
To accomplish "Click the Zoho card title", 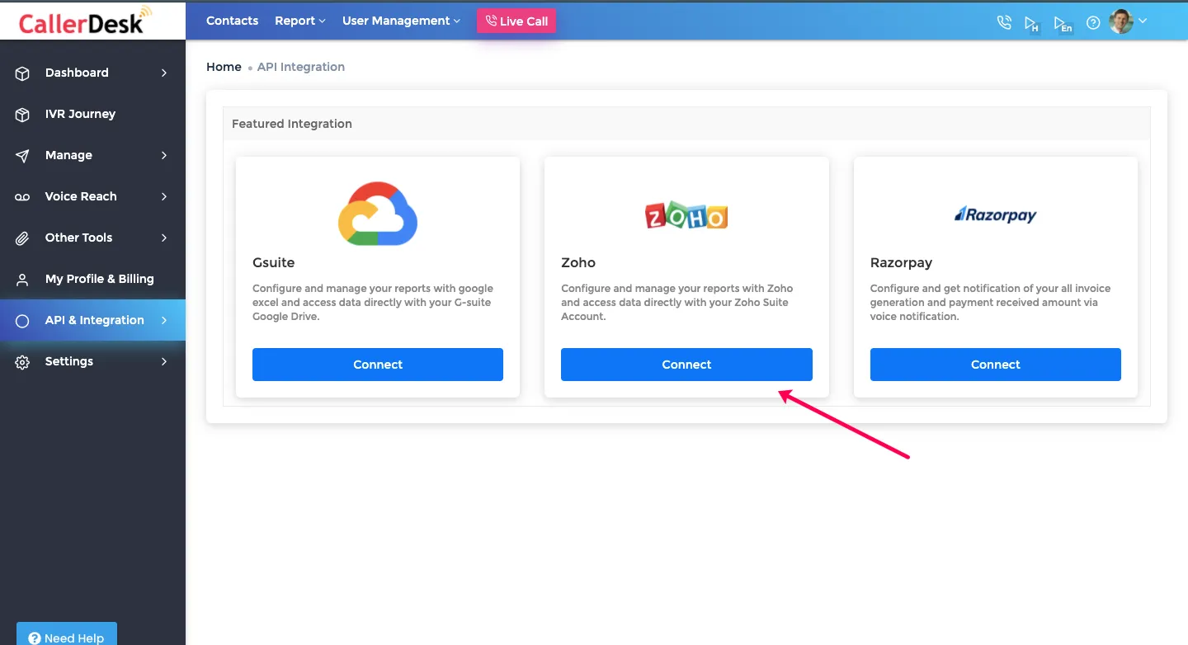I will 578,262.
